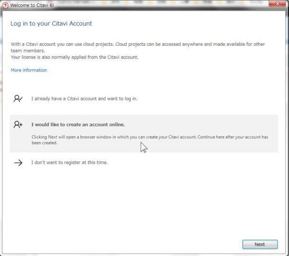Open the More information link
289x256 pixels.
coord(29,70)
